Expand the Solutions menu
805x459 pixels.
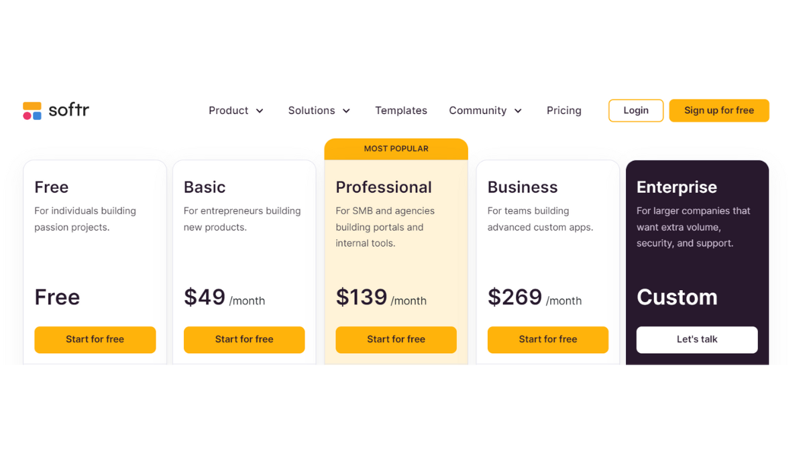(311, 111)
